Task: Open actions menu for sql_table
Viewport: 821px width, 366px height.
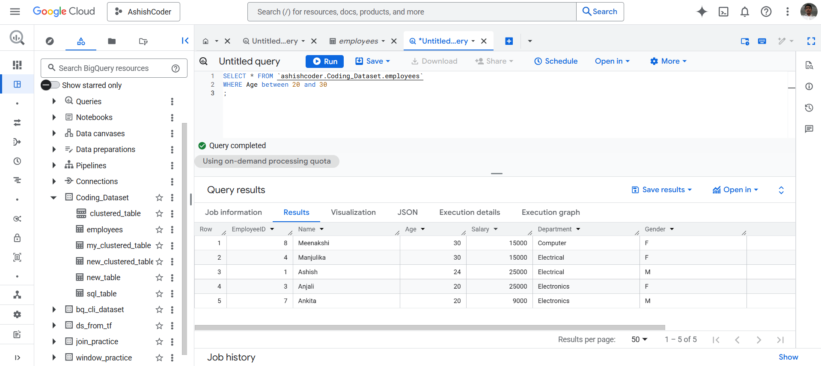Action: pos(172,294)
